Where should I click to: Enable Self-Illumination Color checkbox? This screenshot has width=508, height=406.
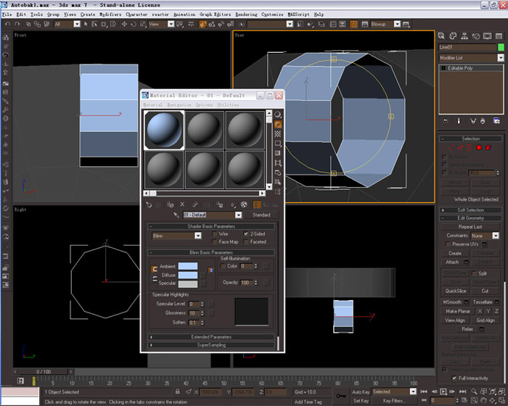[223, 266]
